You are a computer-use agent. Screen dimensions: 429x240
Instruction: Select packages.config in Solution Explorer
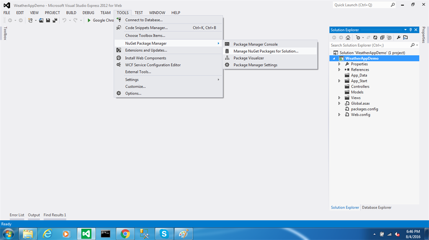(x=364, y=109)
